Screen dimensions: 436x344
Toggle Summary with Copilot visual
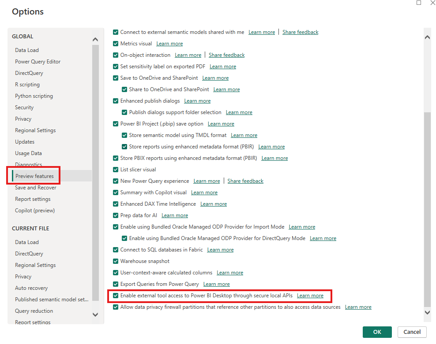(116, 192)
